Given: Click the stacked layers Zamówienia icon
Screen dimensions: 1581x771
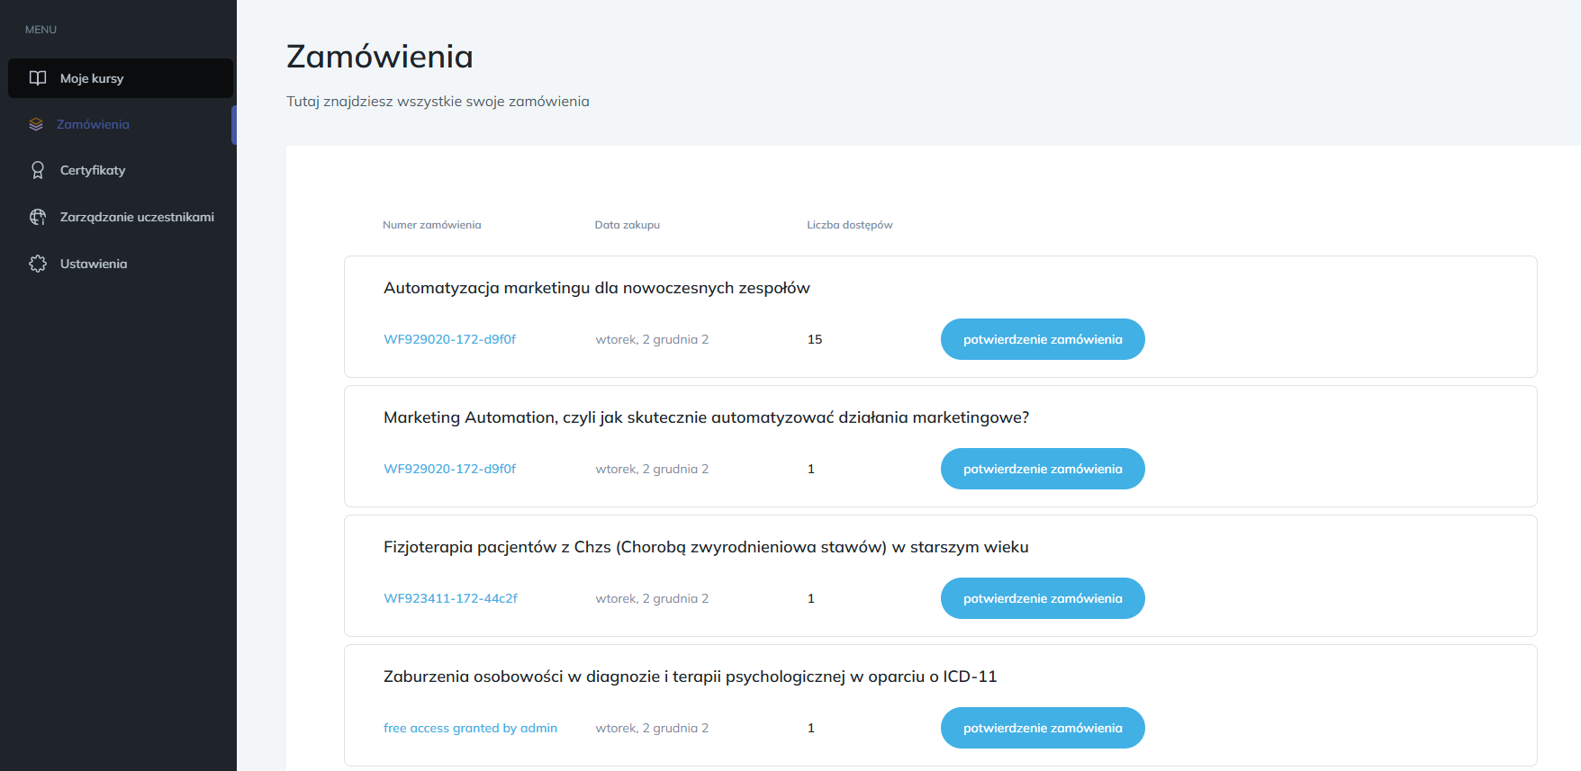Looking at the screenshot, I should click(x=36, y=124).
